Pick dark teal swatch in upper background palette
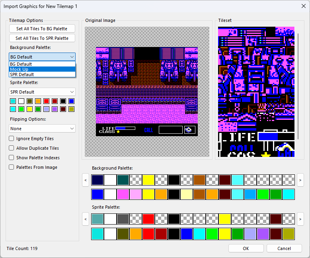Screen dimensions: 310x258 coord(123,180)
